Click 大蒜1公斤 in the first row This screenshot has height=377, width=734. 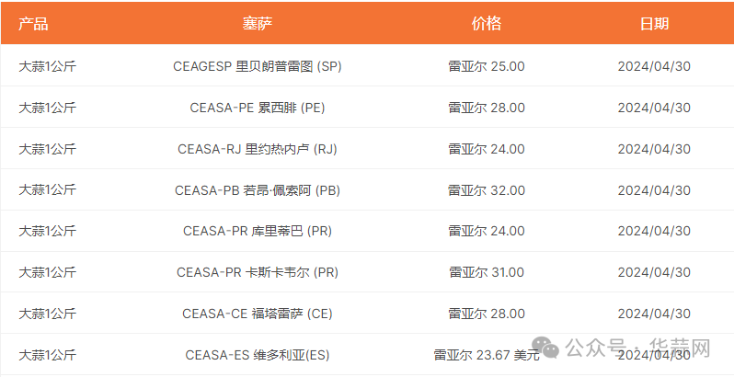(47, 66)
